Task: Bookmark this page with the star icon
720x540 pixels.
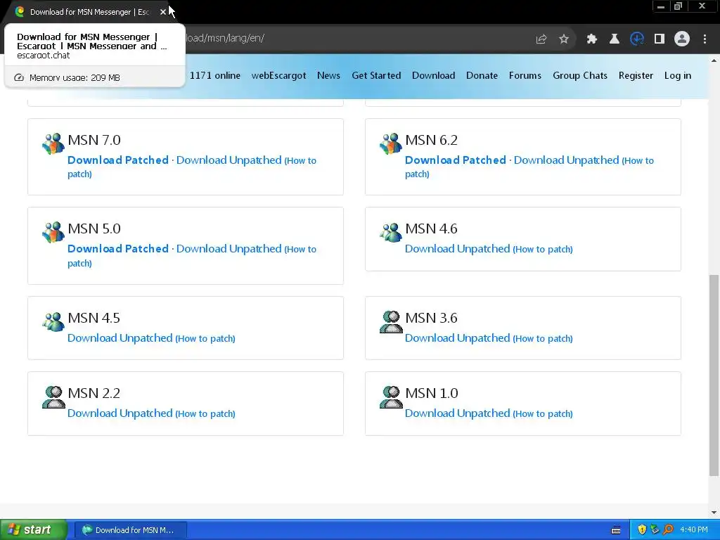Action: [x=564, y=39]
